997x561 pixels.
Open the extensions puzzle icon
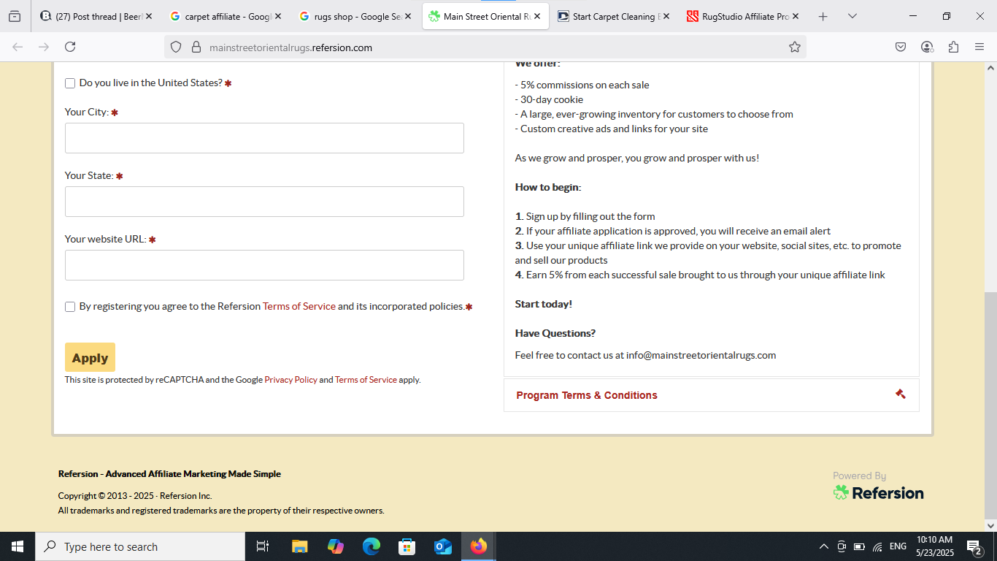[953, 47]
